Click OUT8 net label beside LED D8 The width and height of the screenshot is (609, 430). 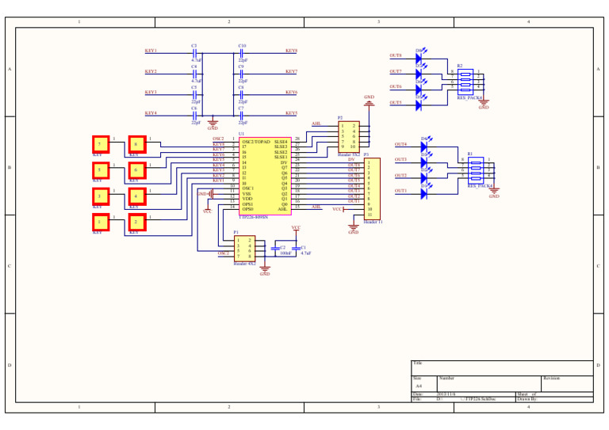pyautogui.click(x=396, y=55)
